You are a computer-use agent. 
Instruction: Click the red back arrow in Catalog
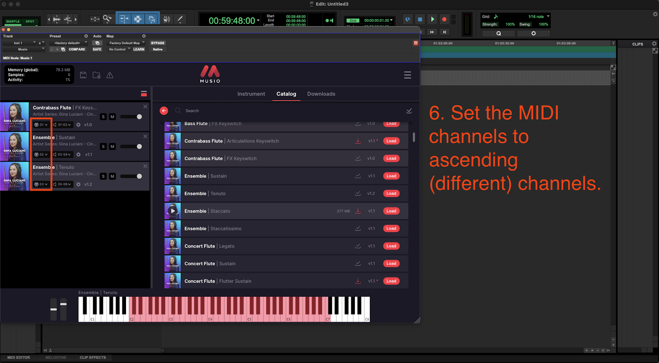[164, 110]
